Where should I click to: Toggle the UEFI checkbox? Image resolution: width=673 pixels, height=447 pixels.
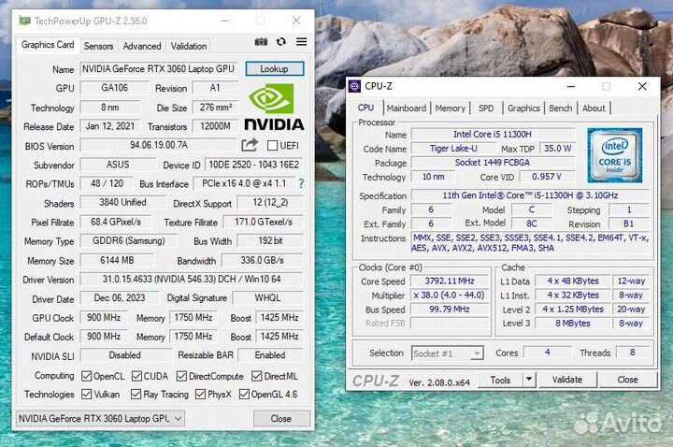pyautogui.click(x=272, y=146)
